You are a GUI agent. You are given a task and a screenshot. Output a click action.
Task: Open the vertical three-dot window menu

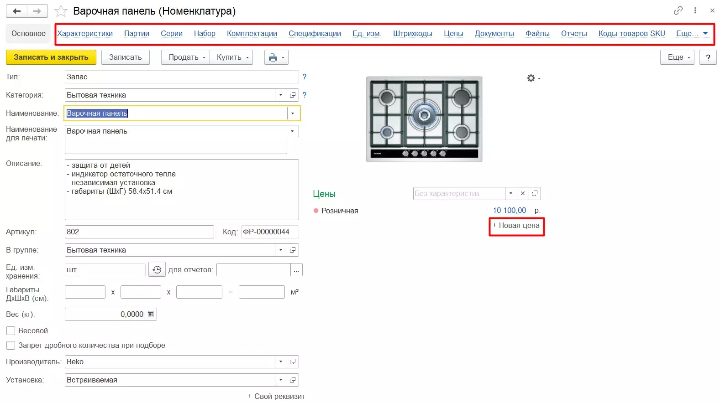[695, 10]
